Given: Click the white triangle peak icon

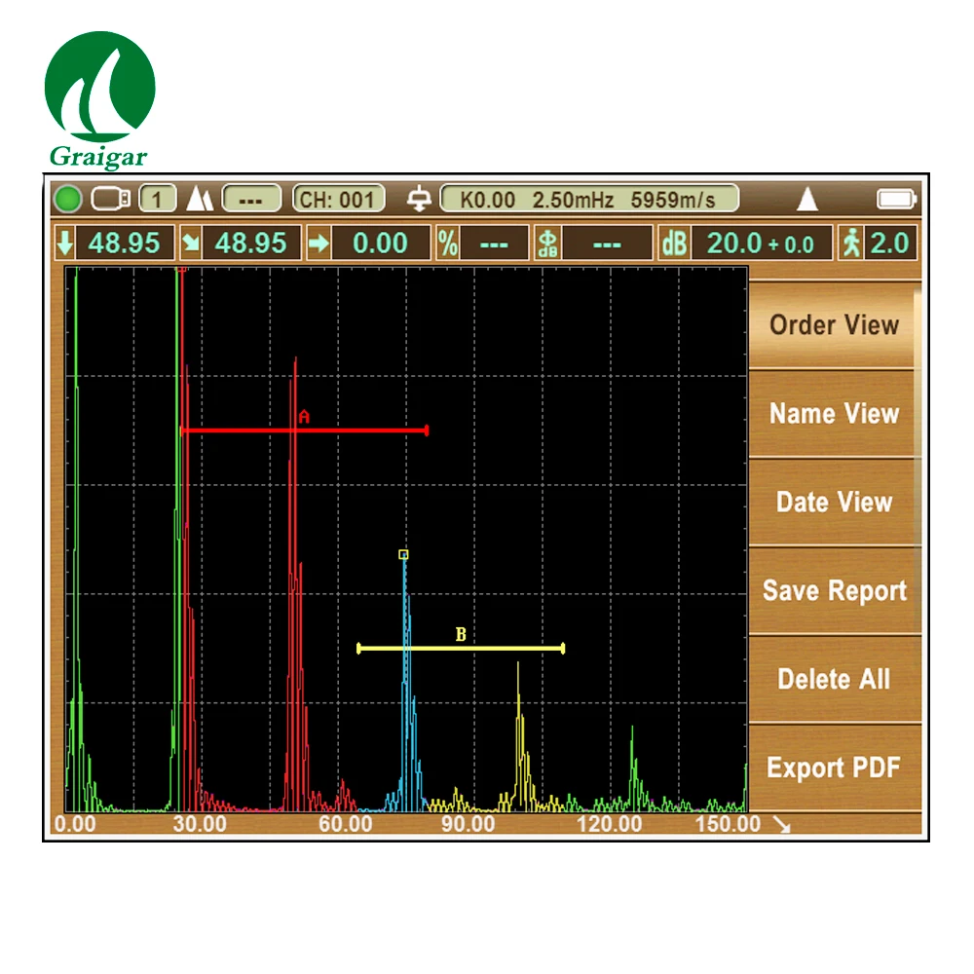Looking at the screenshot, I should click(x=806, y=199).
